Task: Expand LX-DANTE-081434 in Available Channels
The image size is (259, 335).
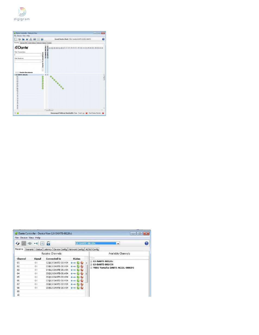Action: coord(91,264)
